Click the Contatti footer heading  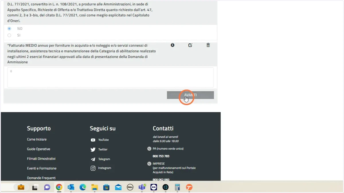coord(163,128)
